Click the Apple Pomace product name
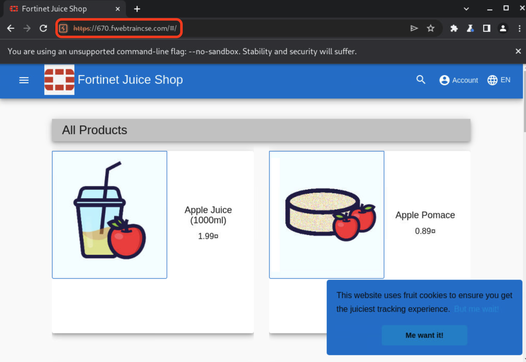Screen dimensions: 526x362 425,215
